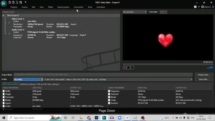
Task: Toggle the Channels audio checkbox
Action: [x=109, y=94]
